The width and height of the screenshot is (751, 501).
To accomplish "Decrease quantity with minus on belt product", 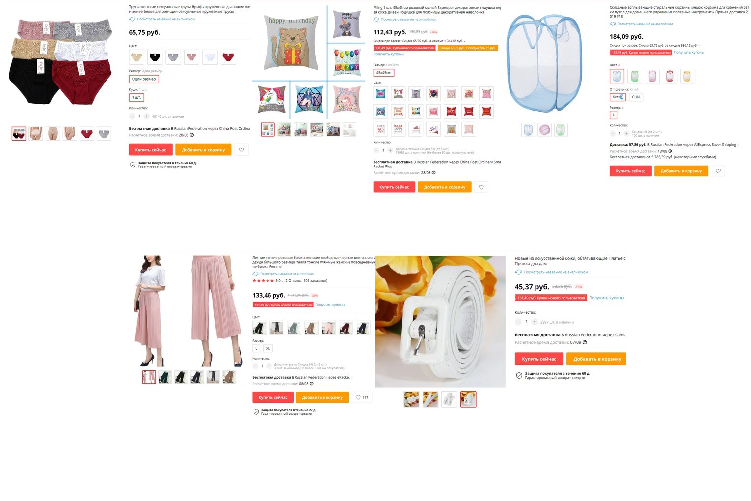I will 518,322.
